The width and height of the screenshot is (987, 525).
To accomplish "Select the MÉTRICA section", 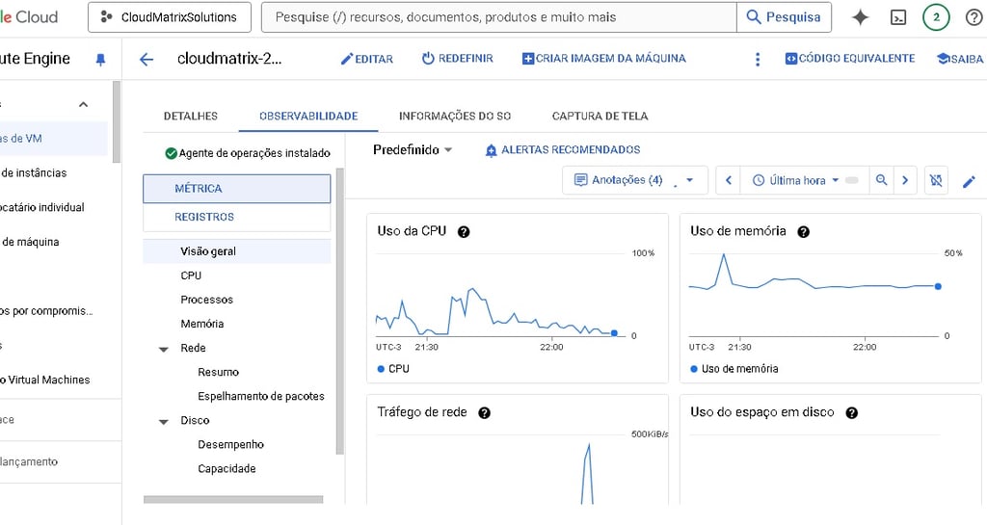I will [x=237, y=189].
